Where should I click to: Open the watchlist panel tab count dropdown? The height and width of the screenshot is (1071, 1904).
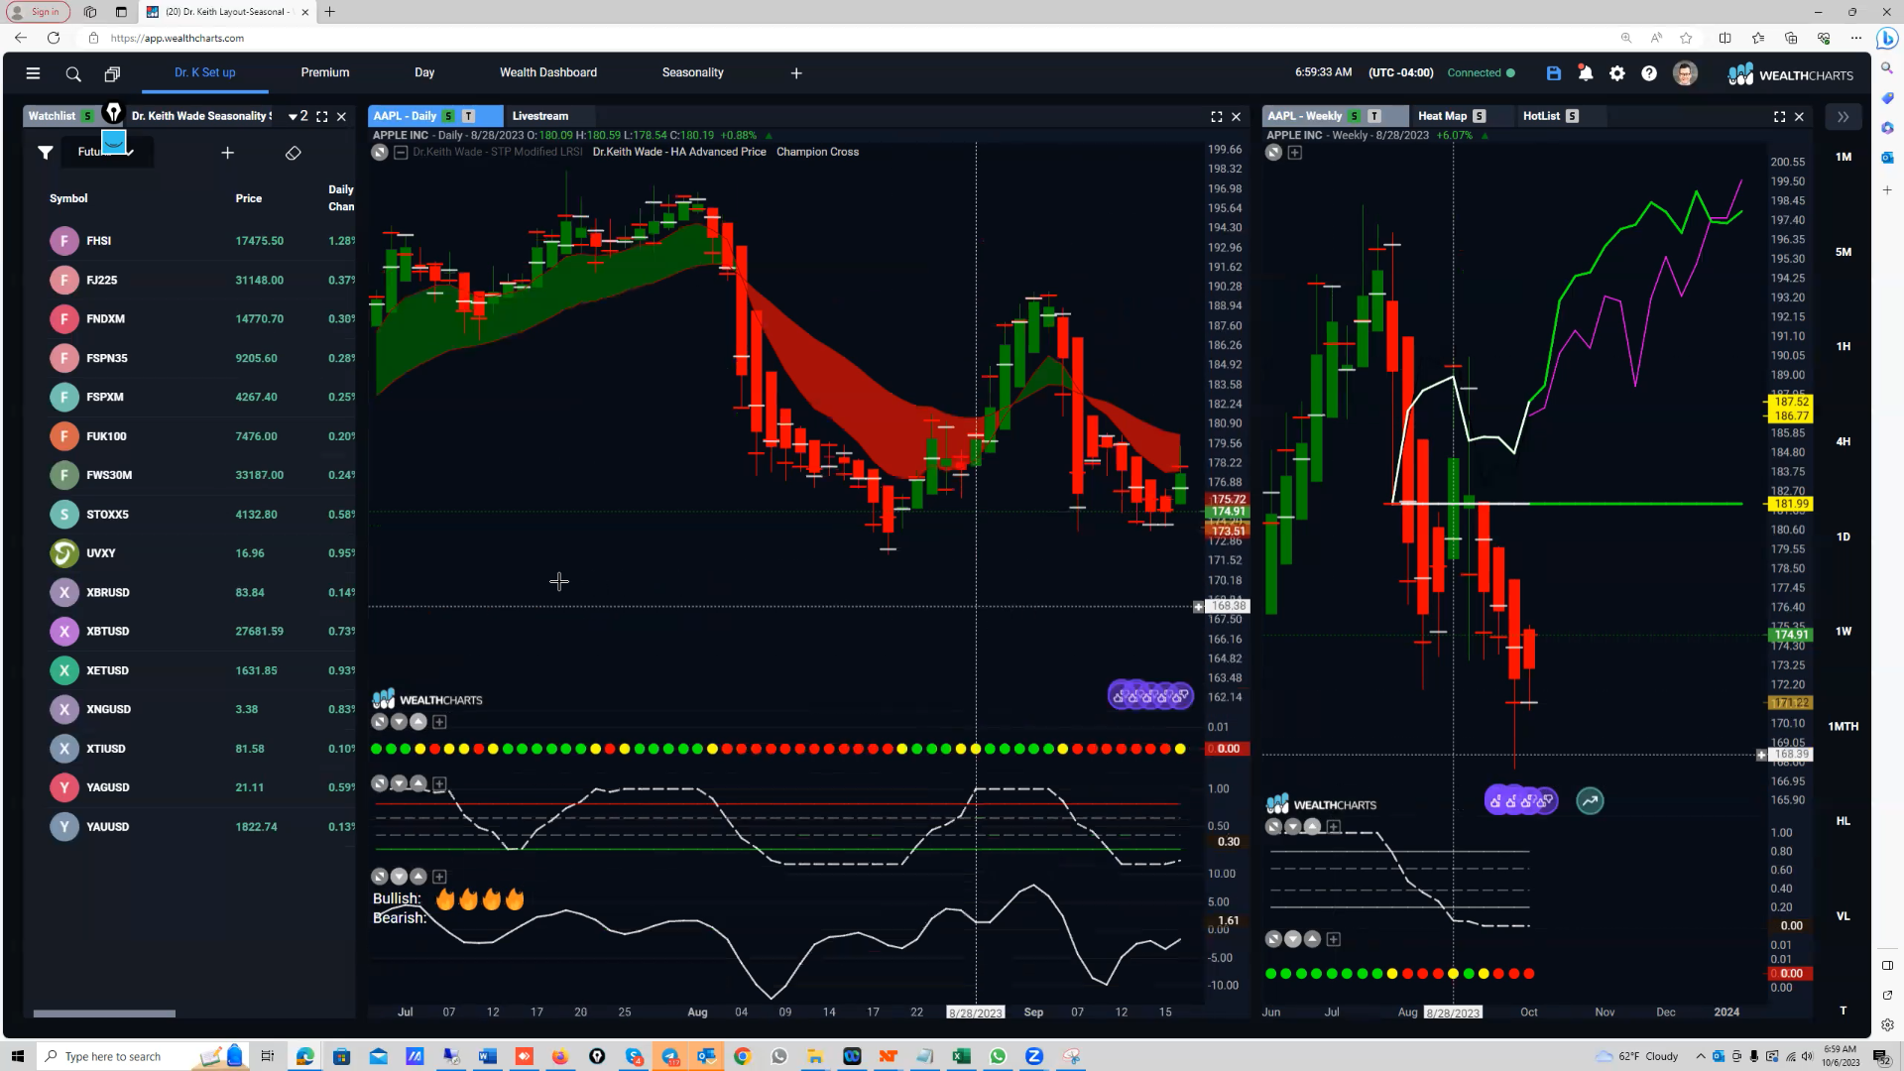point(297,116)
